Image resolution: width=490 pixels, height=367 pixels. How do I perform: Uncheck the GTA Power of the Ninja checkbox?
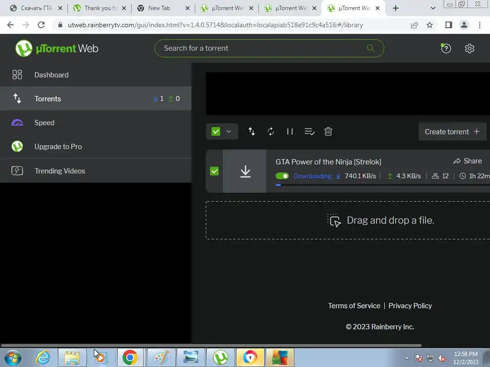[x=214, y=171]
